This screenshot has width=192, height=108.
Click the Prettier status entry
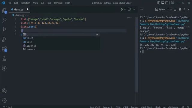(x=173, y=107)
